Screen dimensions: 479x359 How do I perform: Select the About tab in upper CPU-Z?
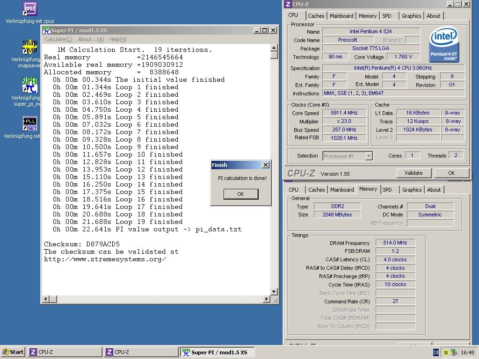click(434, 16)
